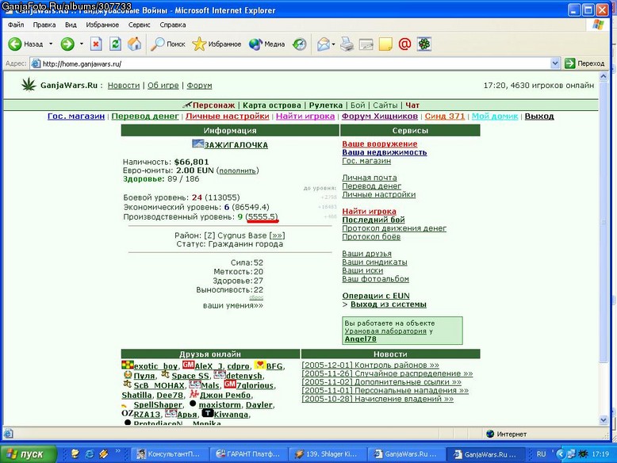The image size is (617, 463).
Task: Click the green Forward arrow icon
Action: pos(67,44)
